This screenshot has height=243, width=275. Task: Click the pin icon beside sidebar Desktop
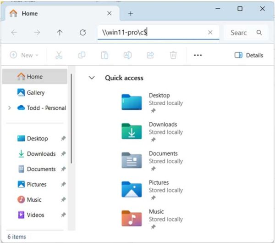point(63,139)
